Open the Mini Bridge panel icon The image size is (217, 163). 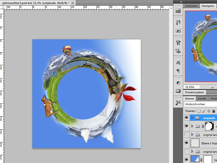[x=178, y=11]
